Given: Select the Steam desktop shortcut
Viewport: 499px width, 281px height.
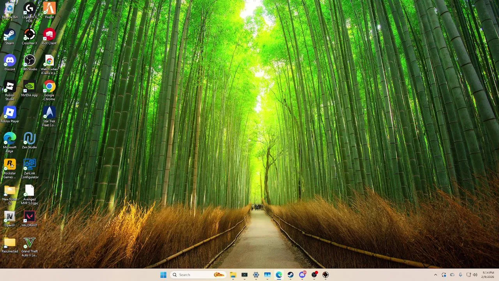Looking at the screenshot, I should (x=10, y=37).
